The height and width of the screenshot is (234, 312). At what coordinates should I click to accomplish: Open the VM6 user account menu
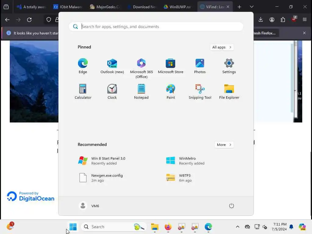89,206
